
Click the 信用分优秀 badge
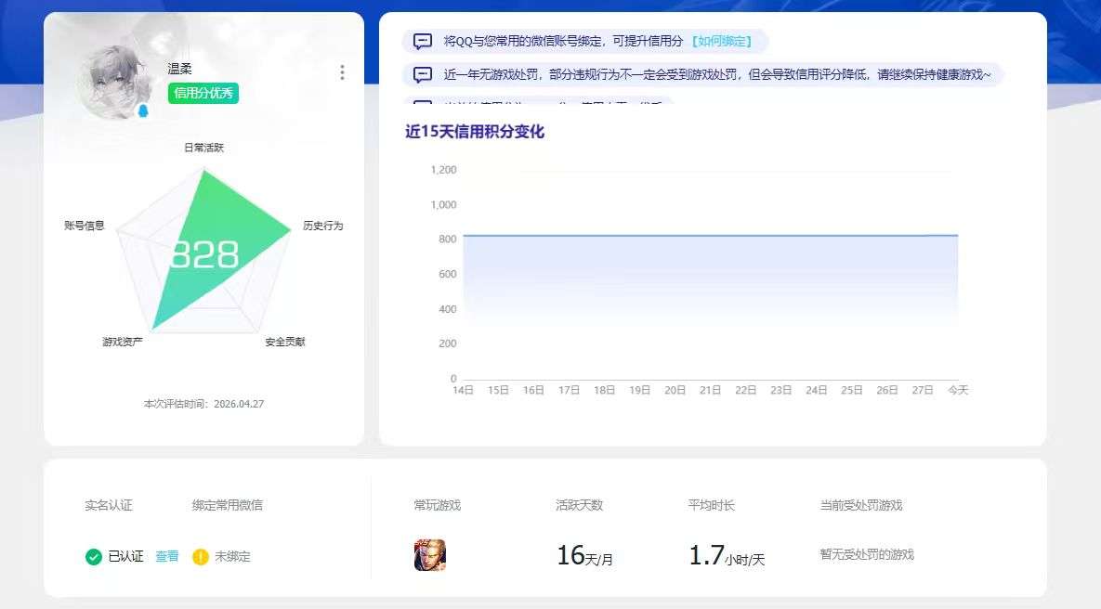pyautogui.click(x=203, y=93)
